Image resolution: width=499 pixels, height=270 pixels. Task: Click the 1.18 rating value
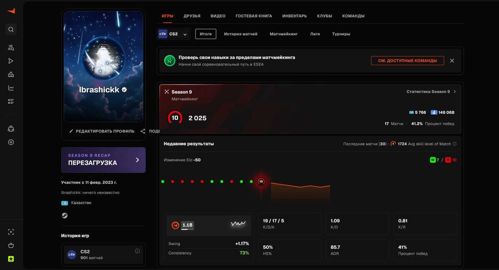pyautogui.click(x=188, y=225)
